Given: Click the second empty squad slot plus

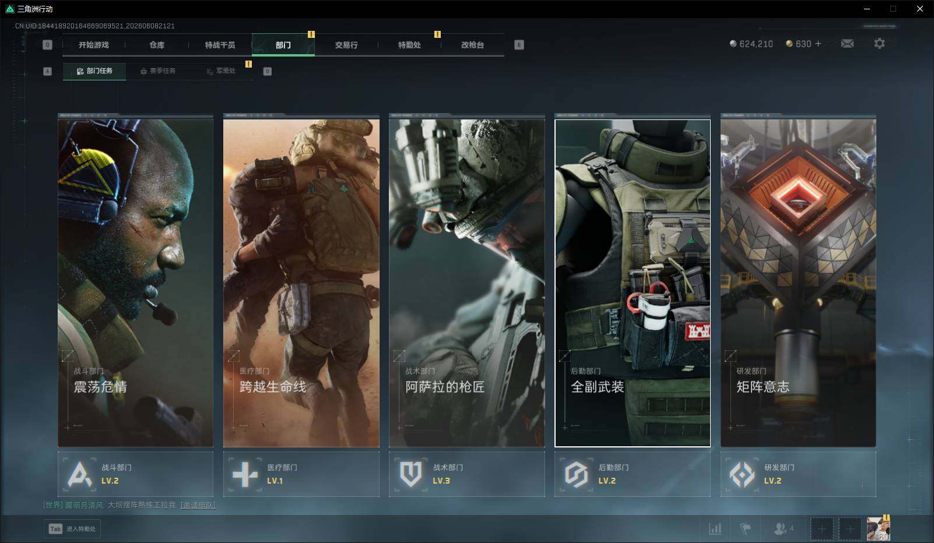Looking at the screenshot, I should coord(850,529).
